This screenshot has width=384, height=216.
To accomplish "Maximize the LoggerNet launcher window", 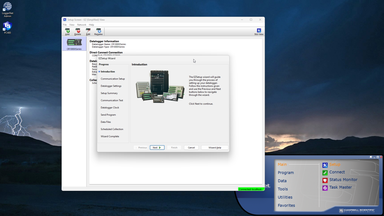I will (x=378, y=157).
